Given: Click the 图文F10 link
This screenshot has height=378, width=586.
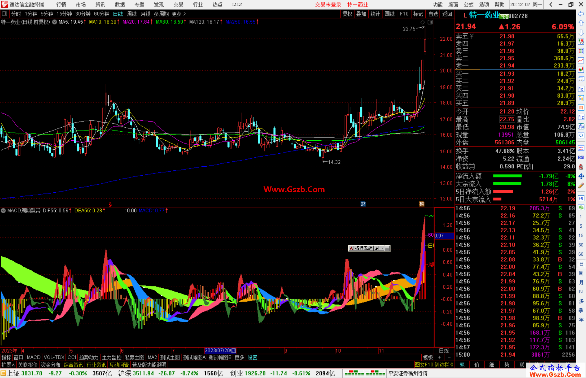Looking at the screenshot, I should pos(424,365).
